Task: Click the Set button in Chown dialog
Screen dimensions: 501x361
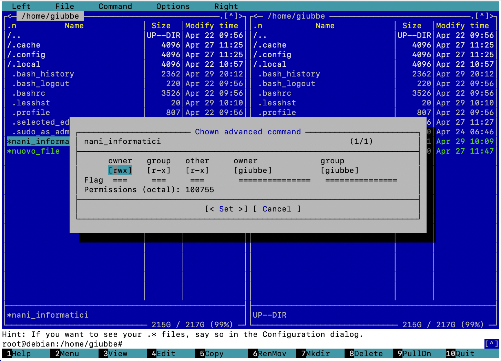Action: tap(226, 209)
